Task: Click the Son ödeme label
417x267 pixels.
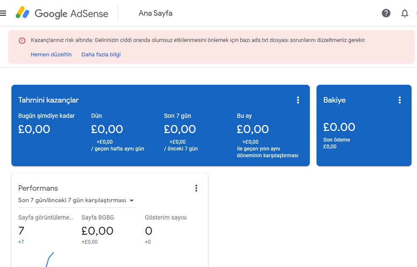Action: pyautogui.click(x=336, y=139)
